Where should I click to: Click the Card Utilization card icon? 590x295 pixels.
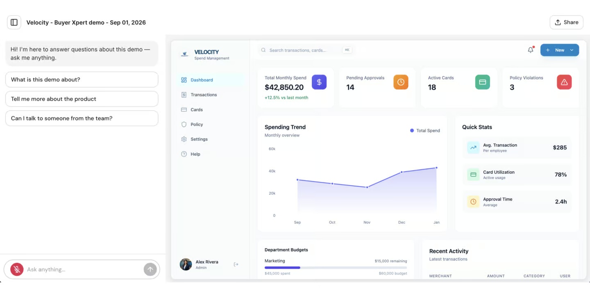tap(473, 175)
